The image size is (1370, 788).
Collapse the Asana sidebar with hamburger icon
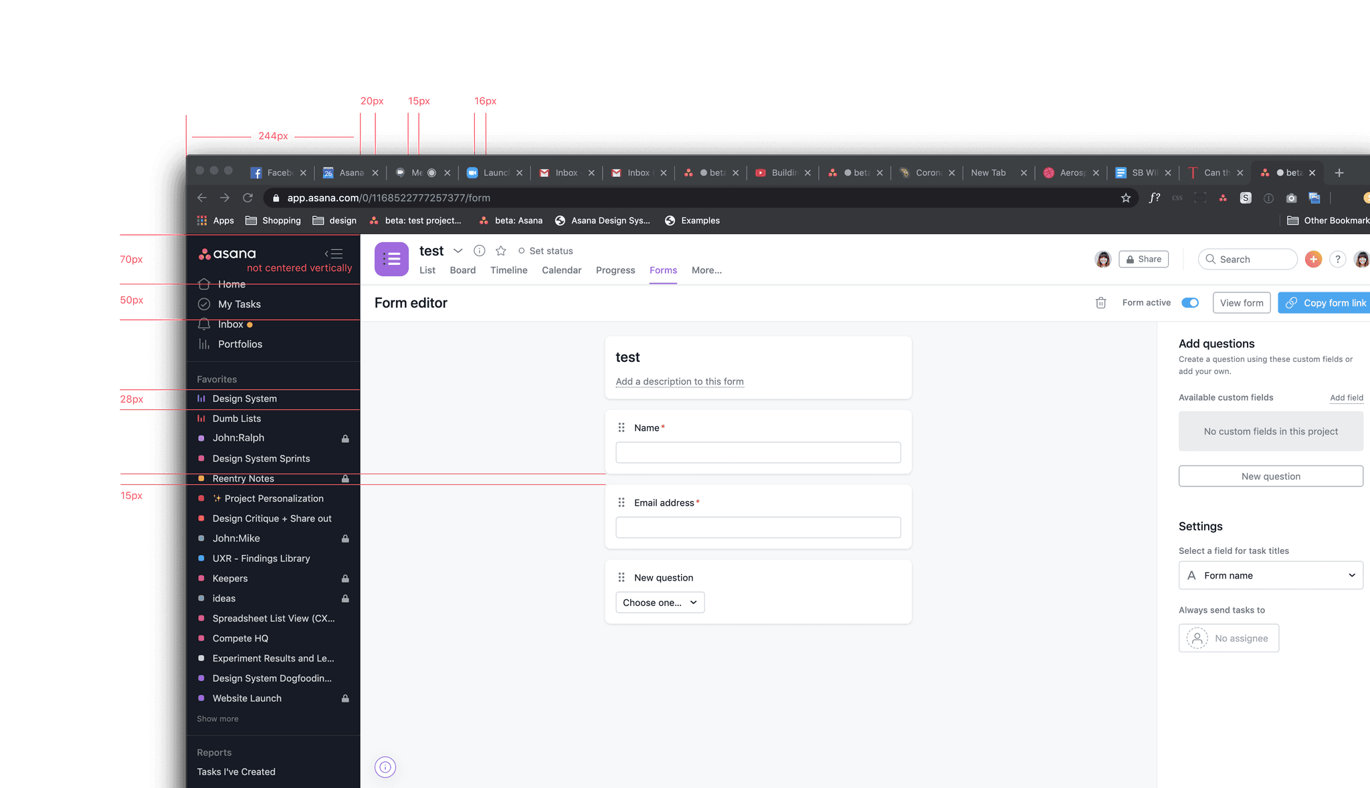pos(334,254)
